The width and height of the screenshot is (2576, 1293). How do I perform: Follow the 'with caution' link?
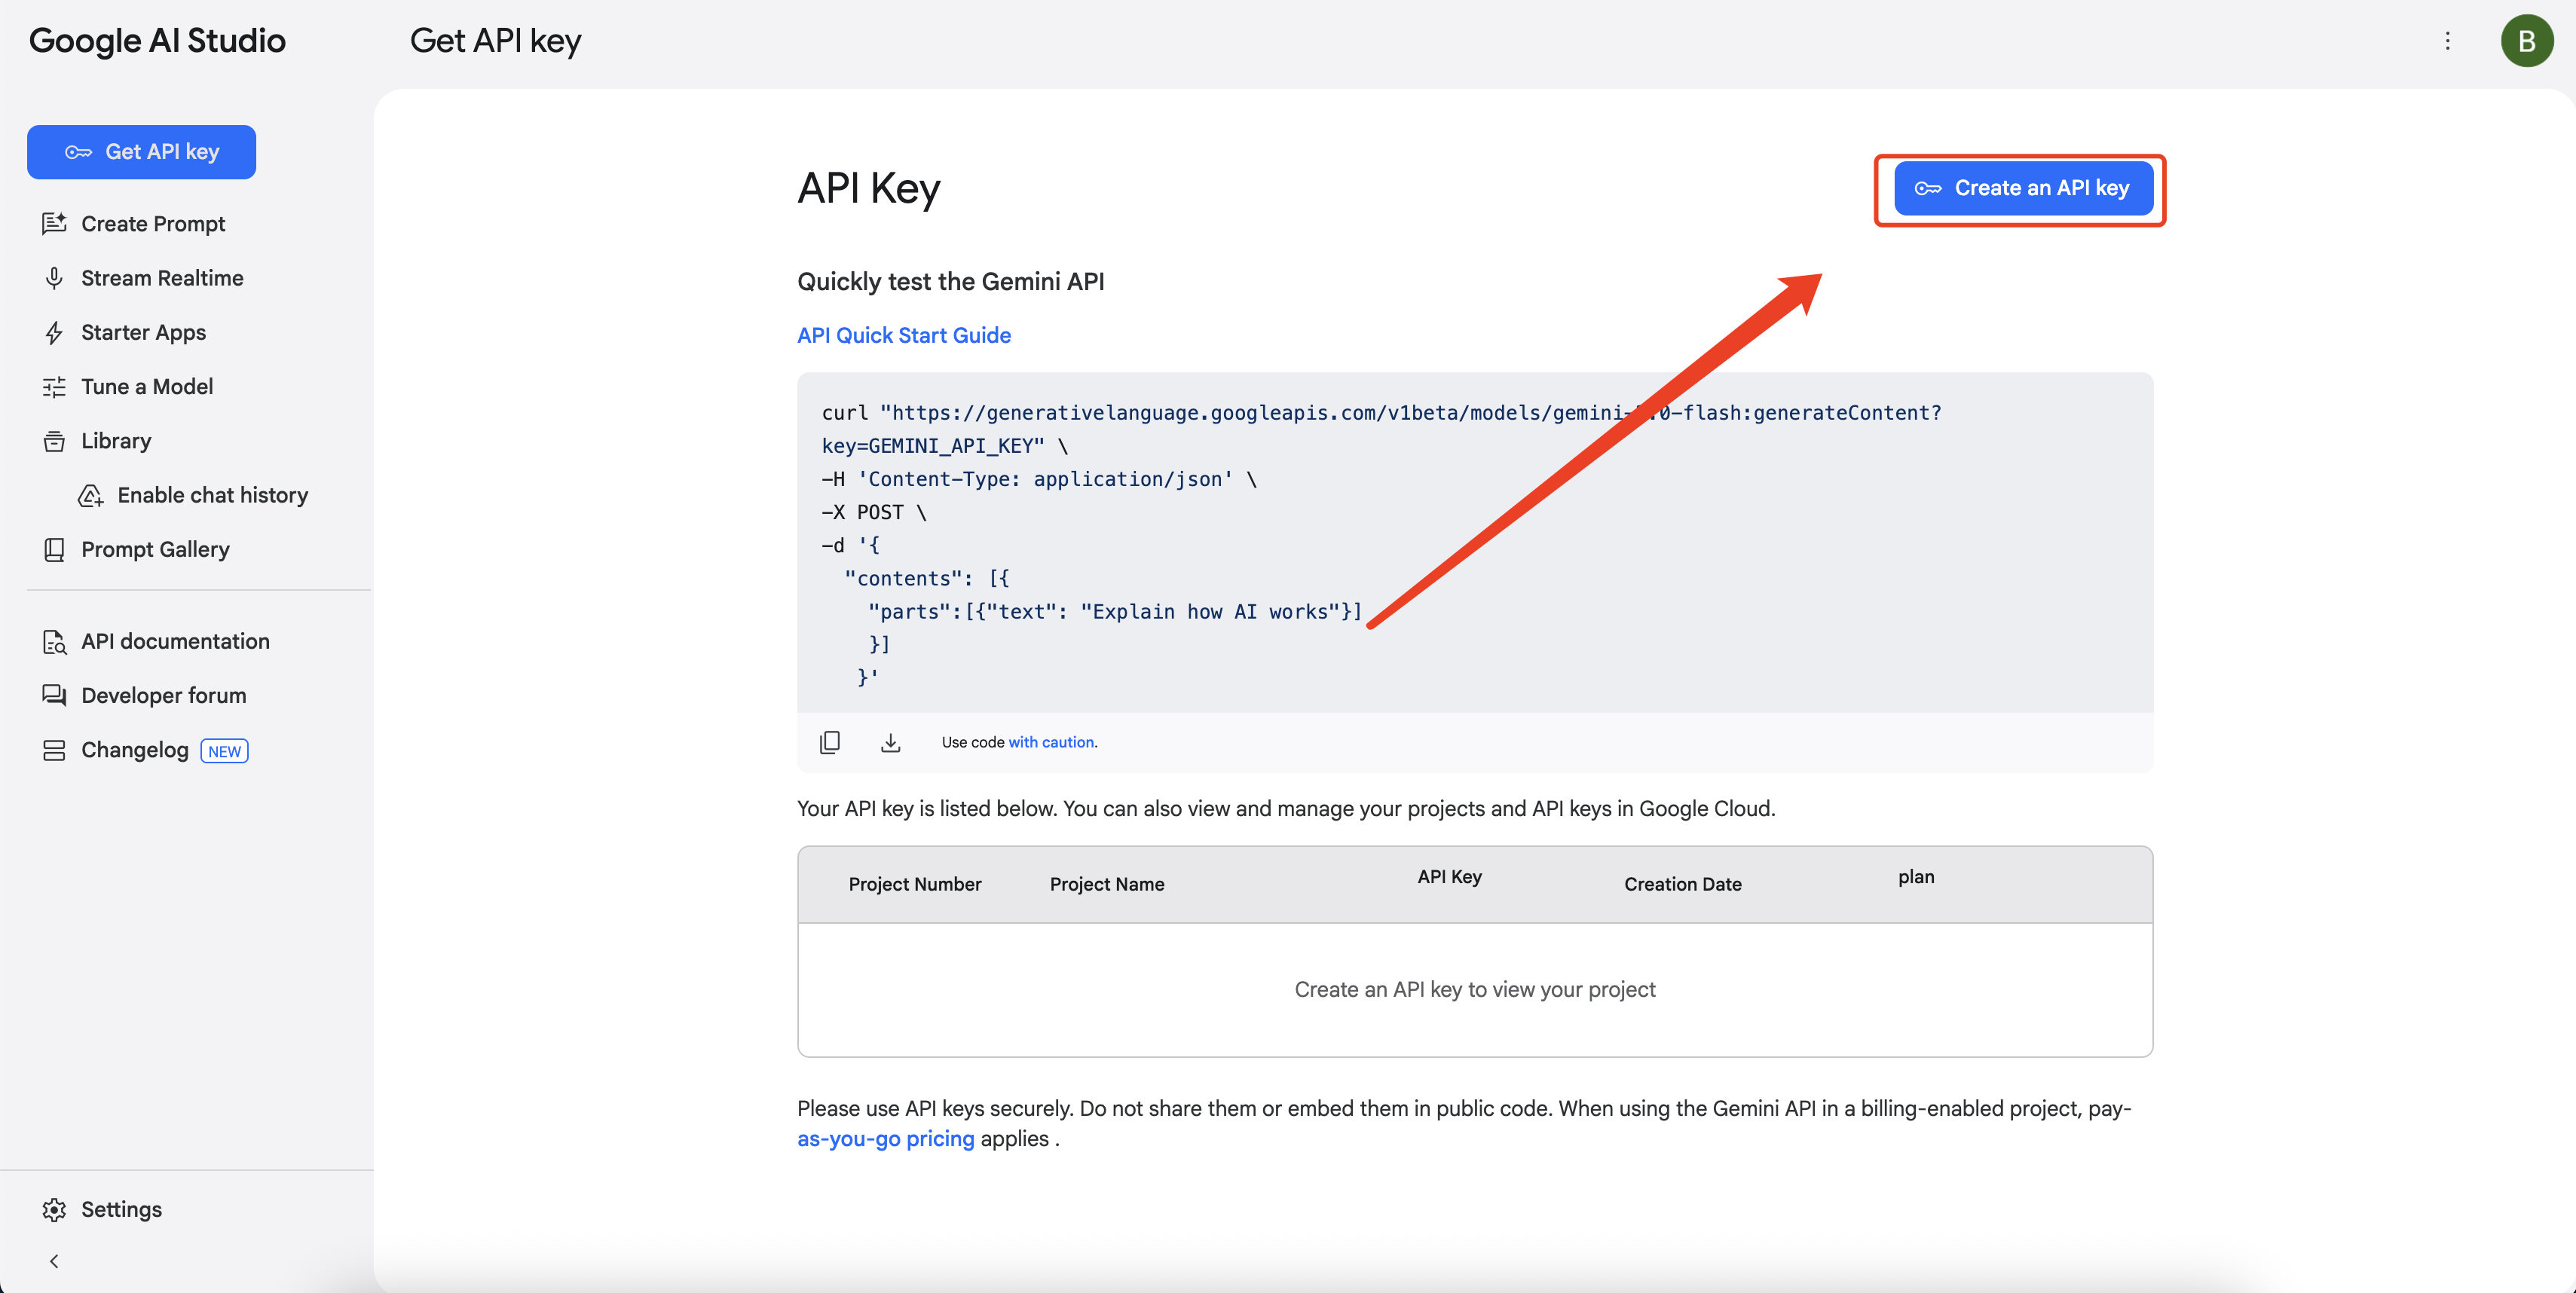tap(1051, 742)
